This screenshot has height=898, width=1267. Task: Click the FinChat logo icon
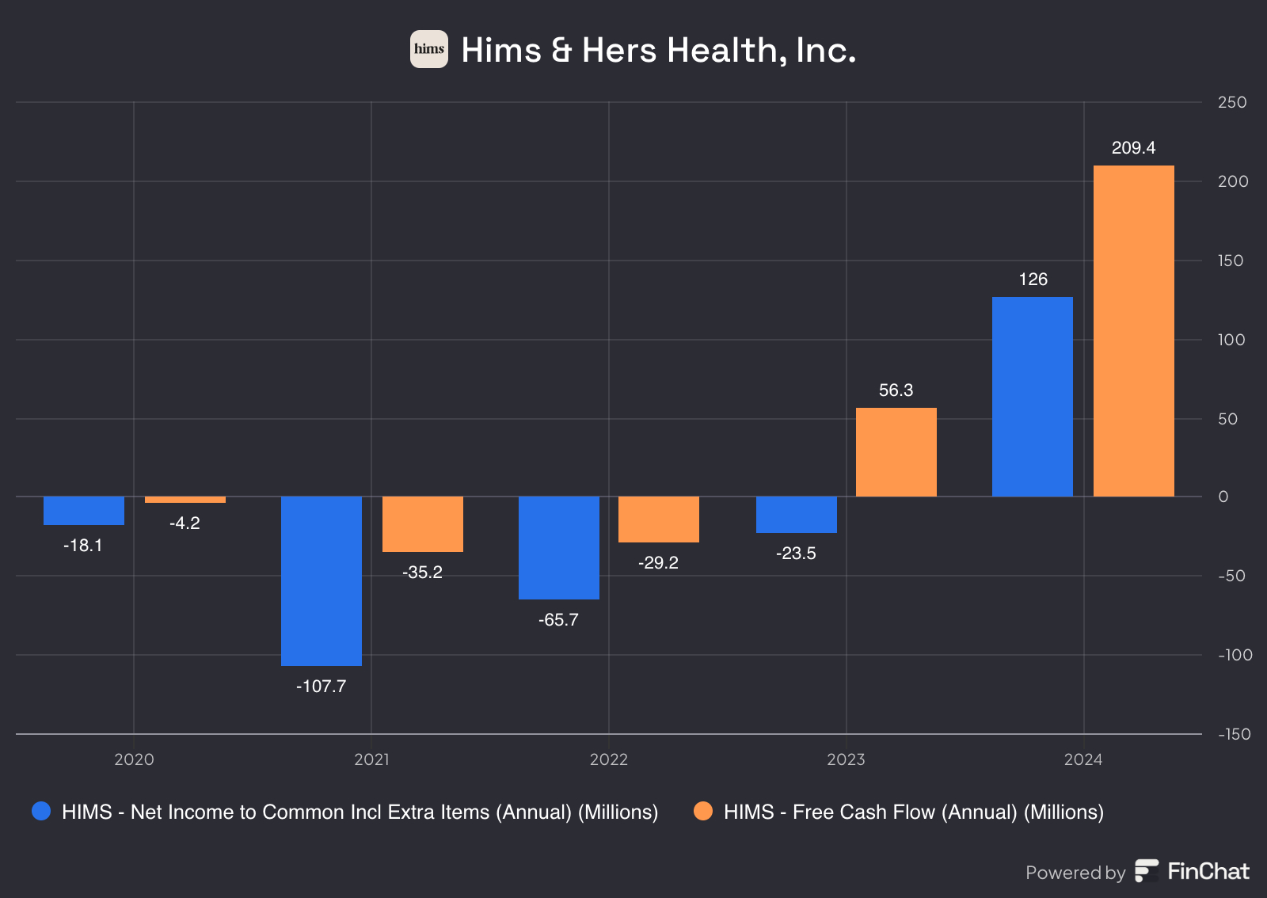(x=1147, y=871)
